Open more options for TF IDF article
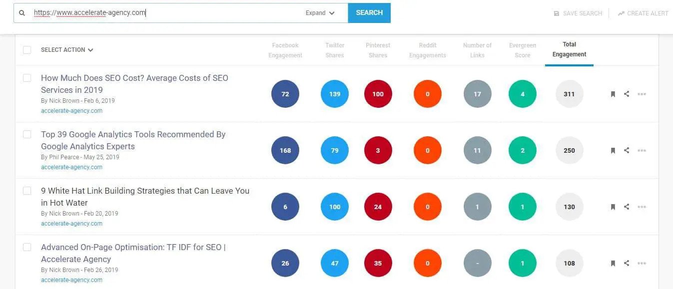Viewport: 673px width, 289px height. [642, 263]
